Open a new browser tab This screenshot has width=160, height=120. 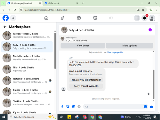click(x=83, y=3)
